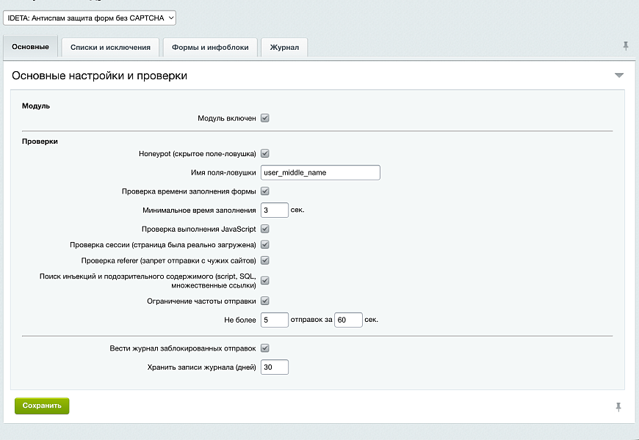Click the Основные настройки и проверки heading

(x=99, y=76)
